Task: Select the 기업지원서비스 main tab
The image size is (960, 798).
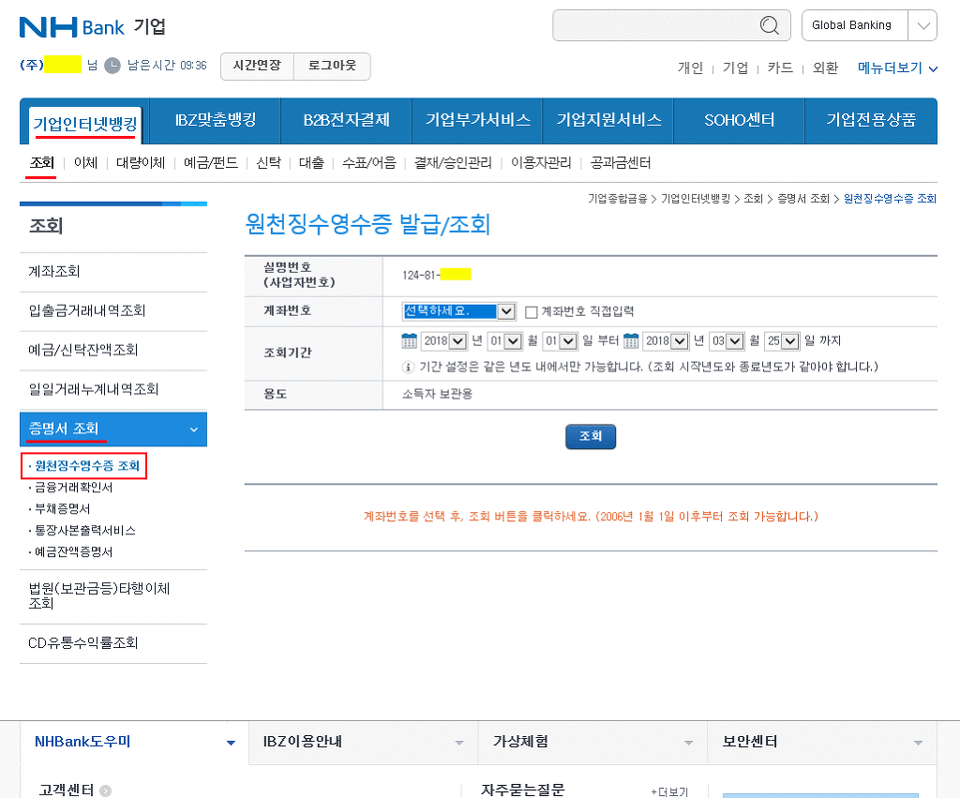Action: [608, 120]
